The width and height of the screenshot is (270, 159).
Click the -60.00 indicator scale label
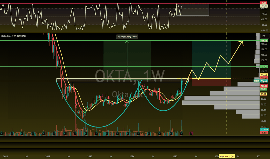pos(264,19)
